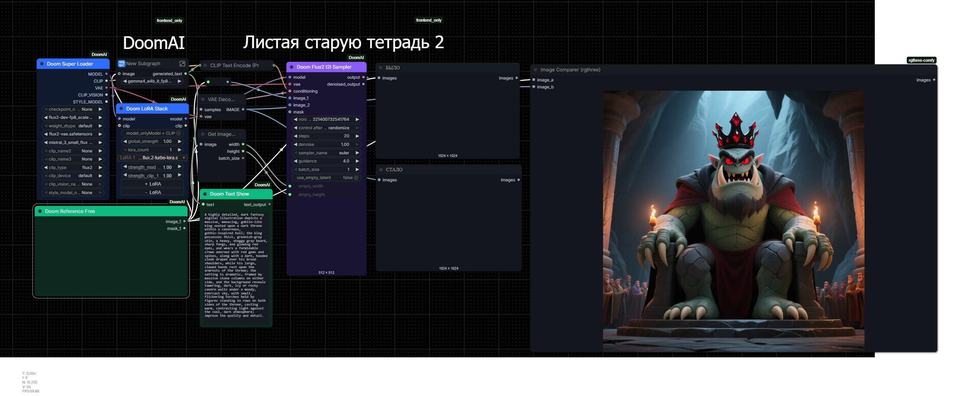The image size is (972, 397).
Task: Collapse the Image Comparer node dot
Action: pos(535,70)
